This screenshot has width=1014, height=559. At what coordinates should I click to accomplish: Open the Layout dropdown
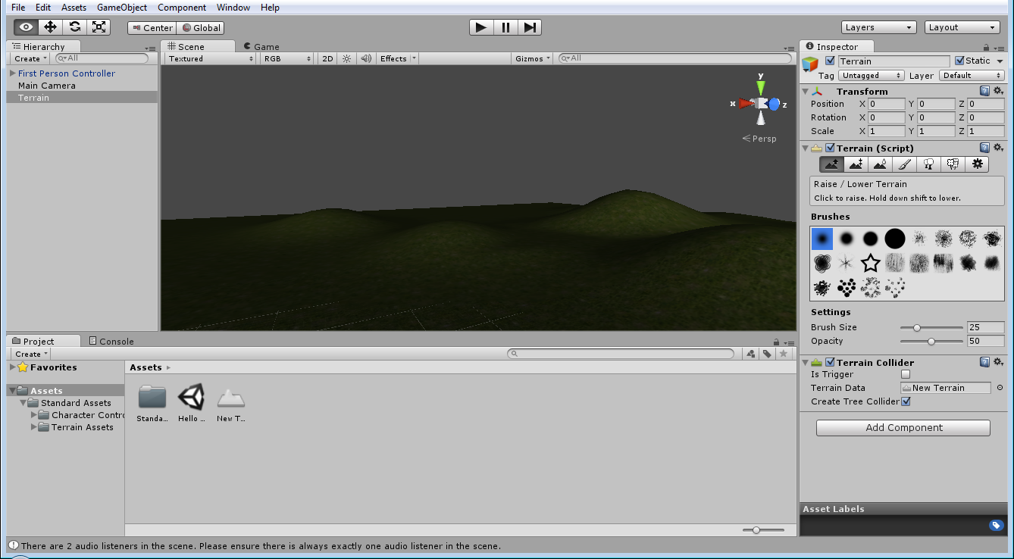[x=962, y=27]
